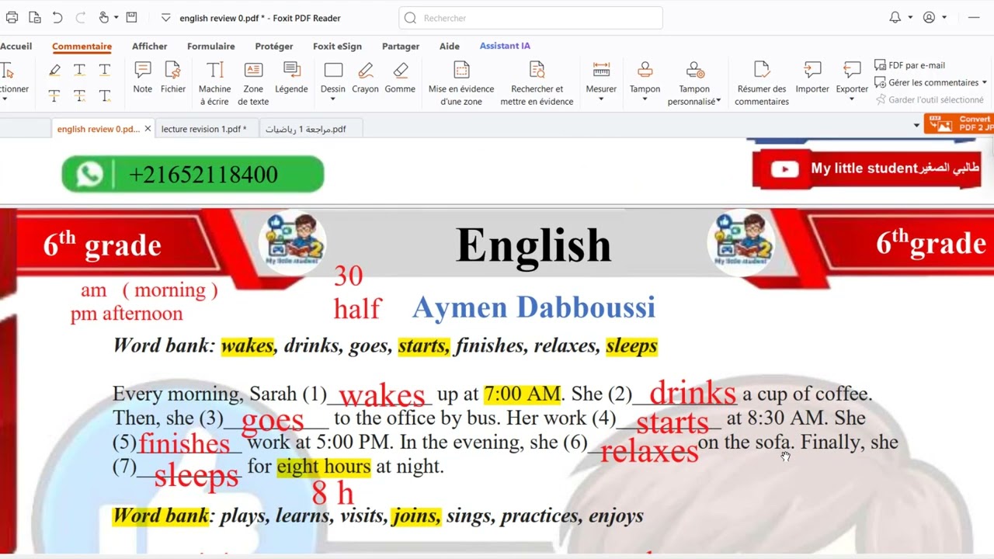Click the Rectangle shape above the Dessin label

click(333, 71)
